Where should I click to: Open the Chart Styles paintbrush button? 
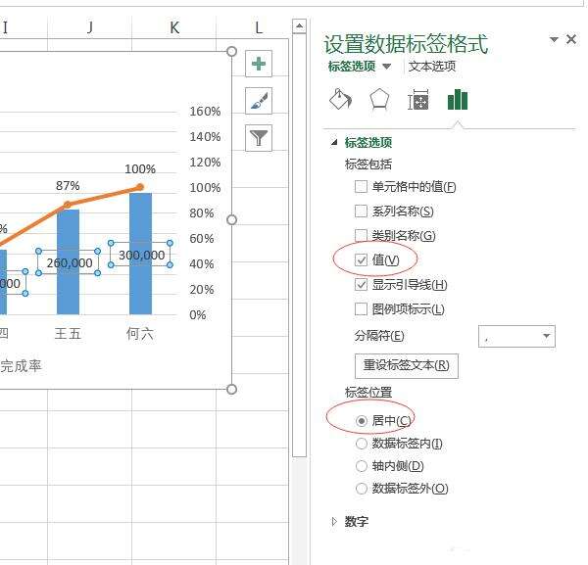[x=259, y=101]
